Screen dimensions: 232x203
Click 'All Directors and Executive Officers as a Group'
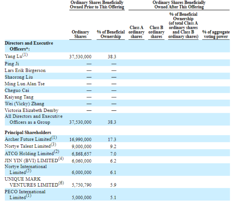34,119
